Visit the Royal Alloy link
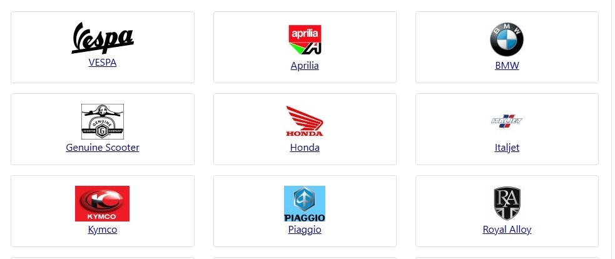This screenshot has height=259, width=615. click(507, 230)
